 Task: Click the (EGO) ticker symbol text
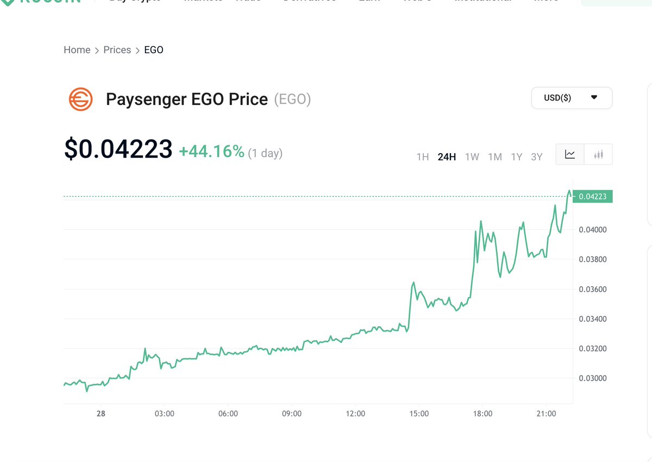tap(292, 99)
